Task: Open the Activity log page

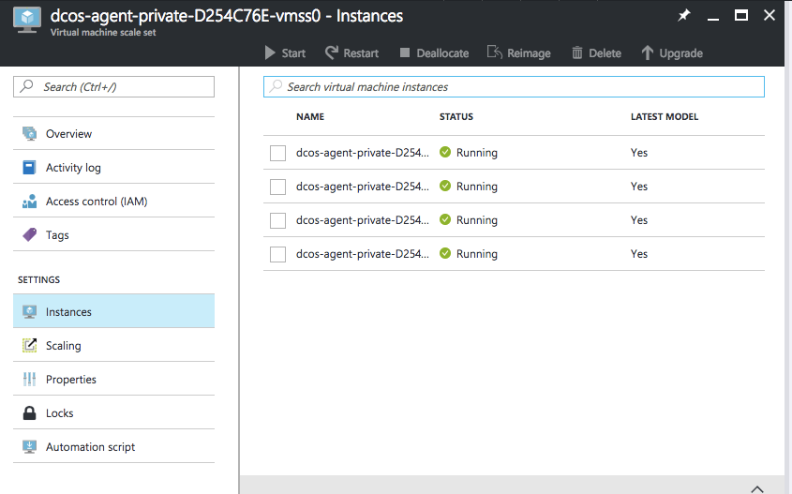Action: tap(73, 168)
